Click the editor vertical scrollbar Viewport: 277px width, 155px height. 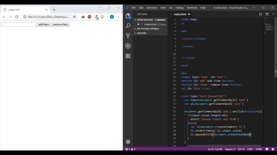coord(276,47)
